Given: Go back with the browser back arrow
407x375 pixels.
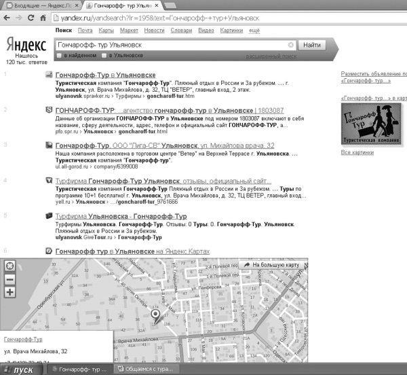Looking at the screenshot, I should coord(7,18).
